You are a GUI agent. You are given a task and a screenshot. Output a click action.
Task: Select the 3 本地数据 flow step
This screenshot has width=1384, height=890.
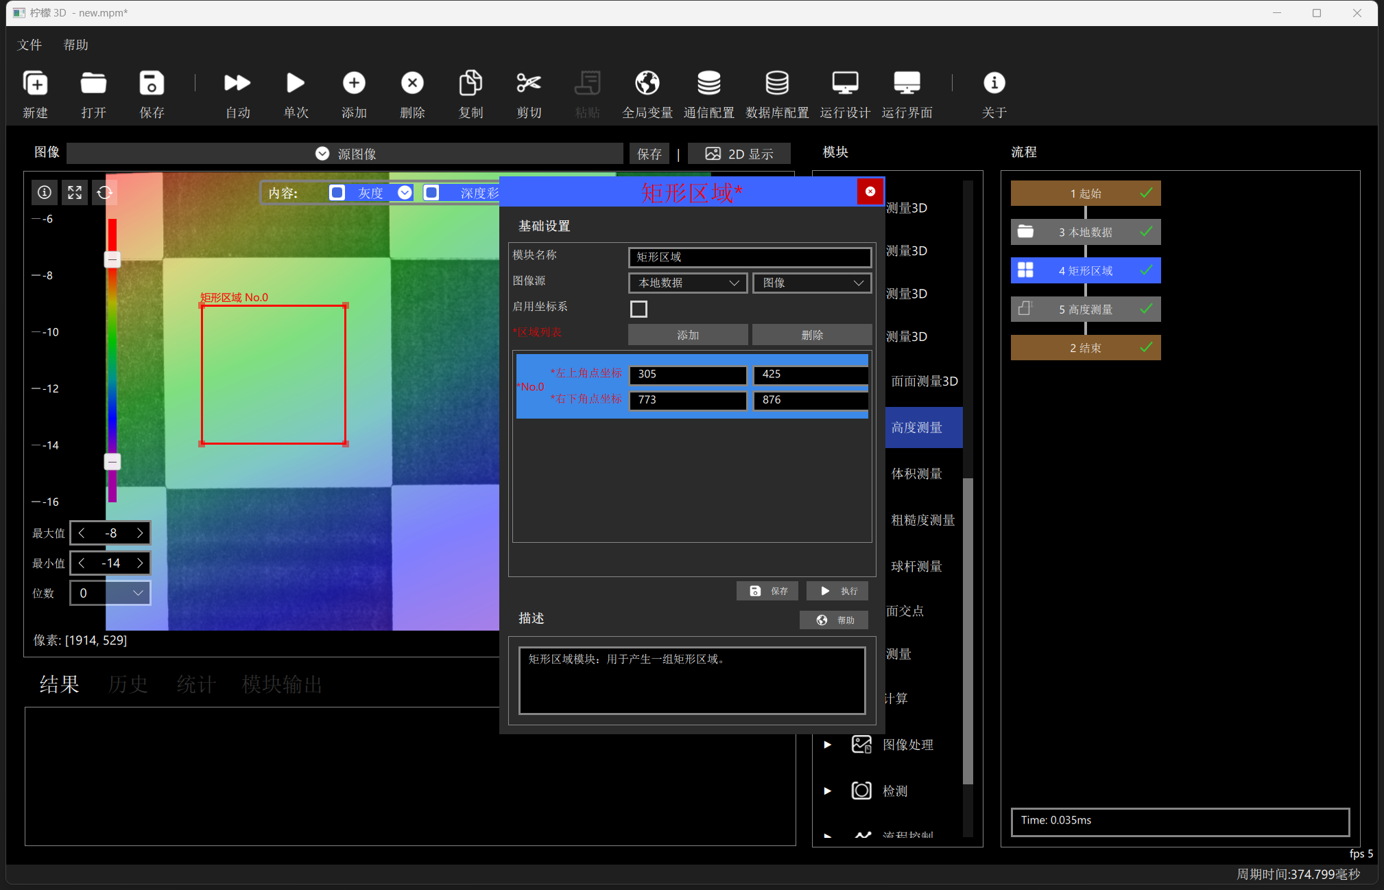pyautogui.click(x=1085, y=232)
